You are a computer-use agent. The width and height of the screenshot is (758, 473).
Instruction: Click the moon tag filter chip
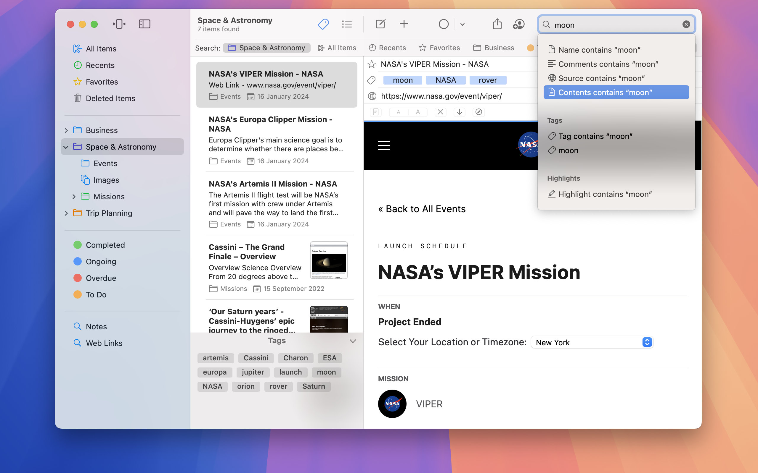326,372
